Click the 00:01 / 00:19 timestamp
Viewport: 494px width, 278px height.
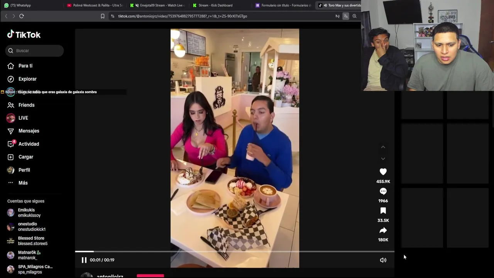102,260
